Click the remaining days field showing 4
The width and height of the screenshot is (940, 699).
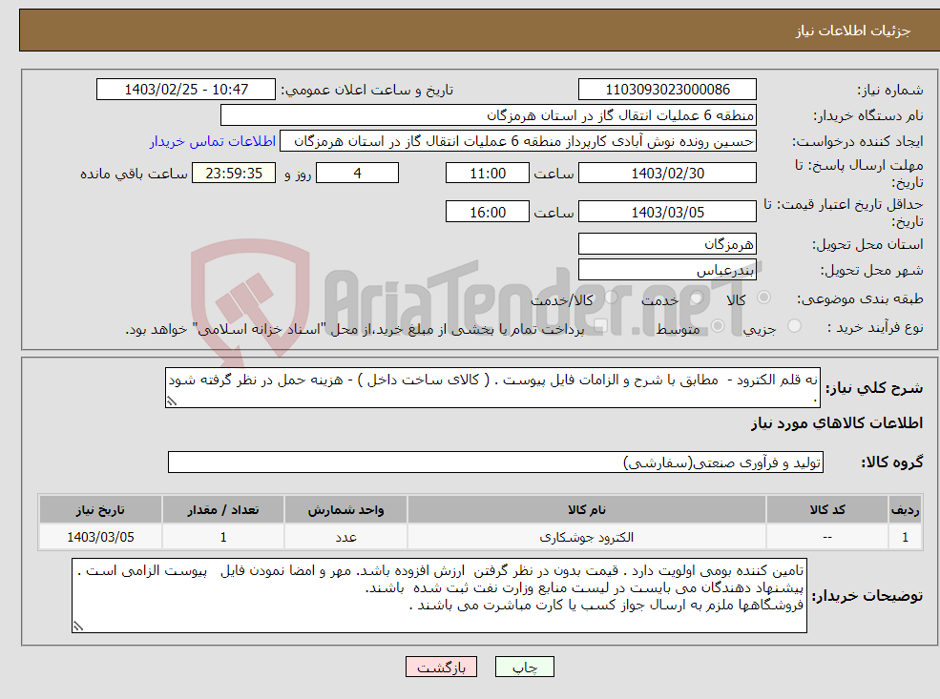coord(357,174)
